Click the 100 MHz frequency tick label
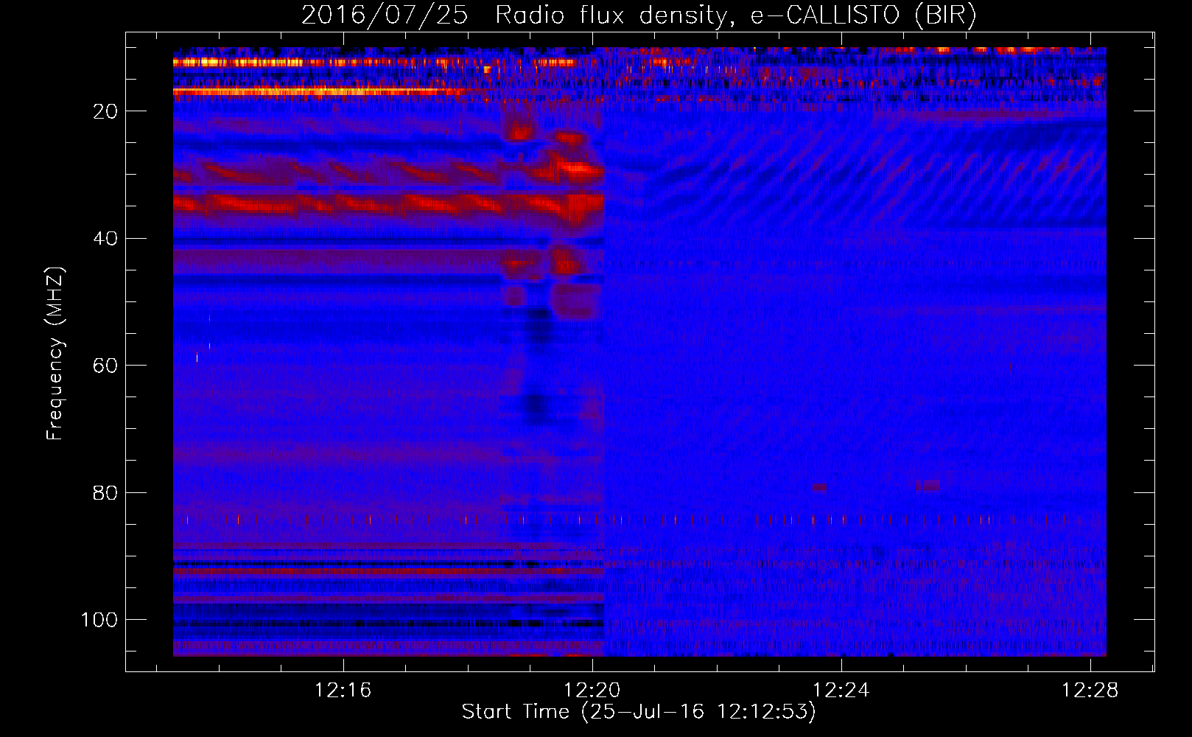 click(99, 620)
